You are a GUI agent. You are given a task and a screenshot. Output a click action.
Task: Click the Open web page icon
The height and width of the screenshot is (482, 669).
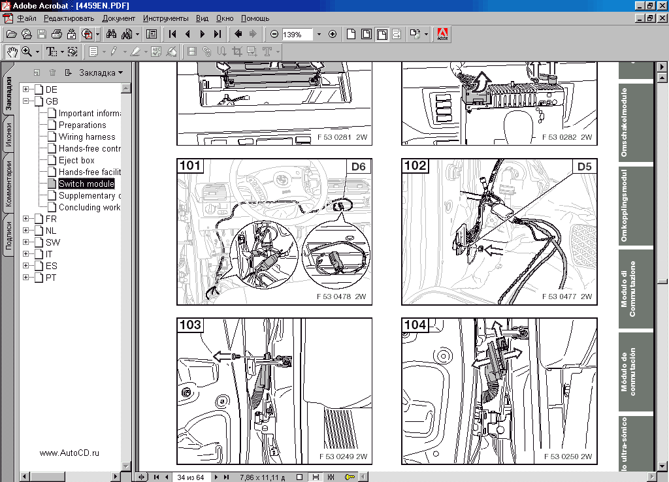pos(26,34)
